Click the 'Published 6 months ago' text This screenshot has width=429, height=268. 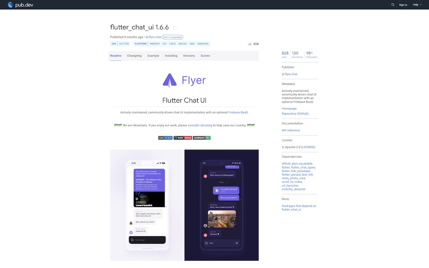click(x=126, y=37)
